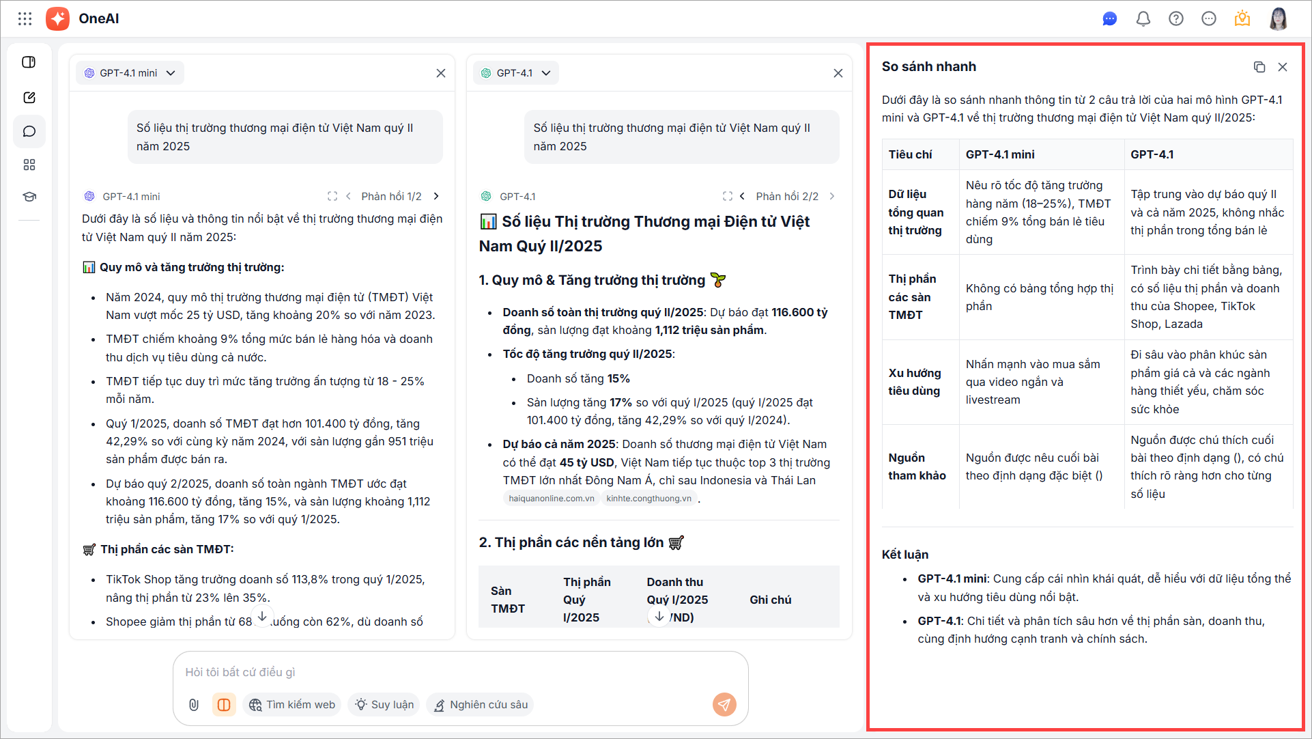Go to previous response in GPT-4.1 panel

tap(742, 196)
